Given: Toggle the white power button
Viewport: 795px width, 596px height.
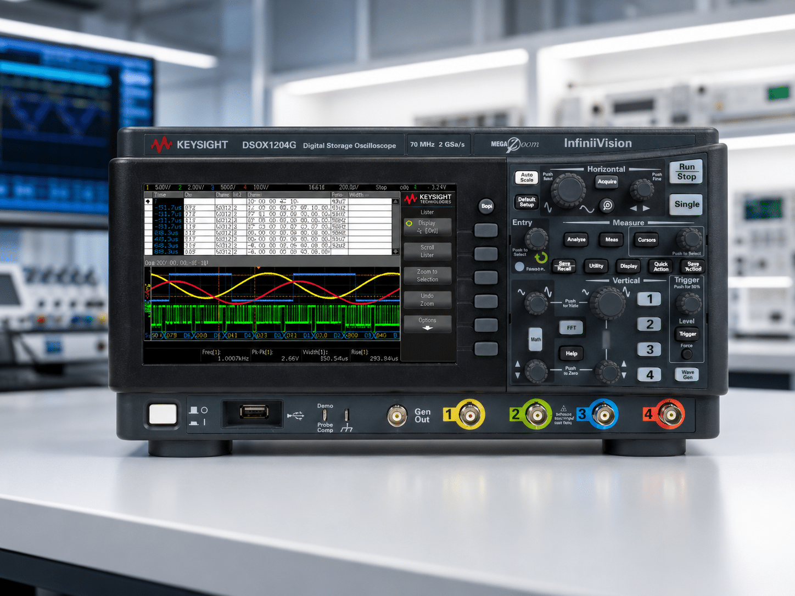Looking at the screenshot, I should pos(163,414).
